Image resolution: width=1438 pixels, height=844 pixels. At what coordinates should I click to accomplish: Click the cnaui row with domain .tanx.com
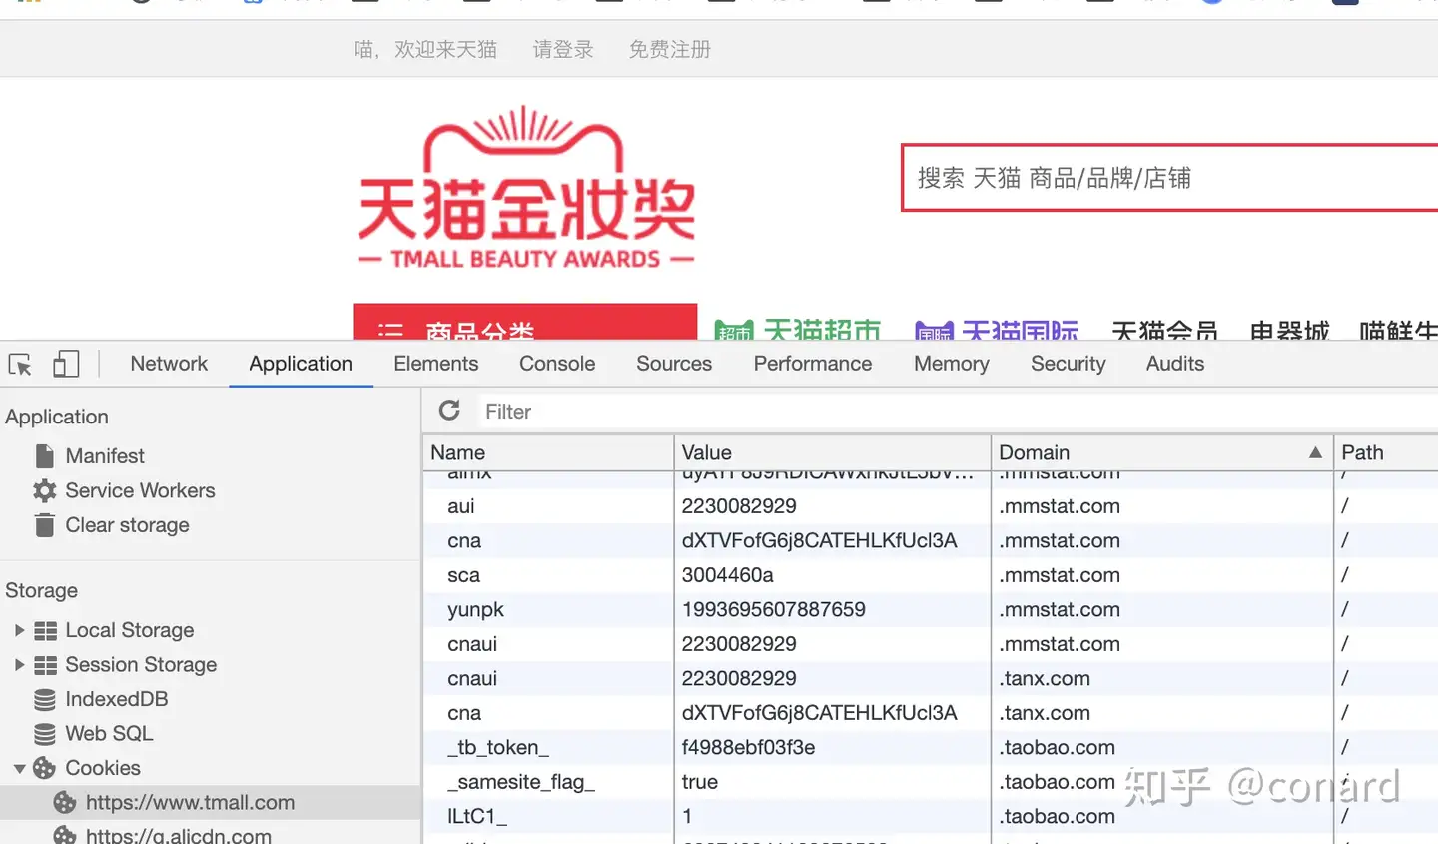pos(931,678)
